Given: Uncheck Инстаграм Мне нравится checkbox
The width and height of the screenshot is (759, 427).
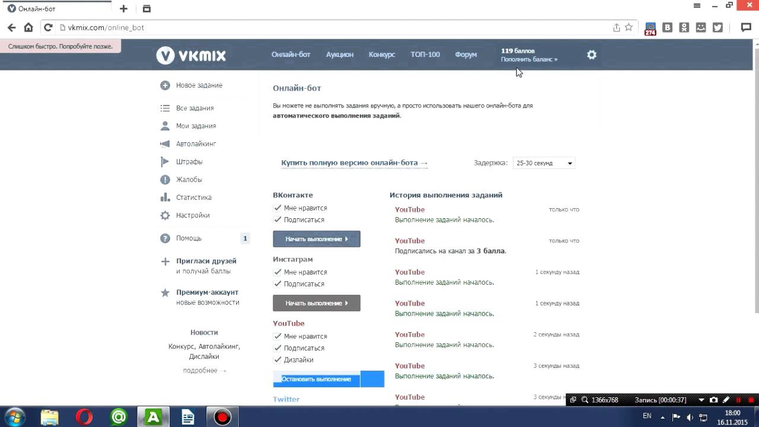Looking at the screenshot, I should pos(278,272).
